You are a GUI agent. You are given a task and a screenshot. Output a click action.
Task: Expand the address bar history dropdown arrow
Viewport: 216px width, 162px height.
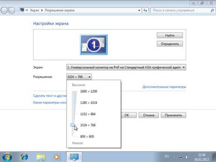coord(139,10)
